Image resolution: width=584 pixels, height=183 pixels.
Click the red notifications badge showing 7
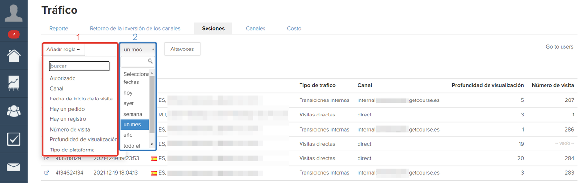[14, 34]
